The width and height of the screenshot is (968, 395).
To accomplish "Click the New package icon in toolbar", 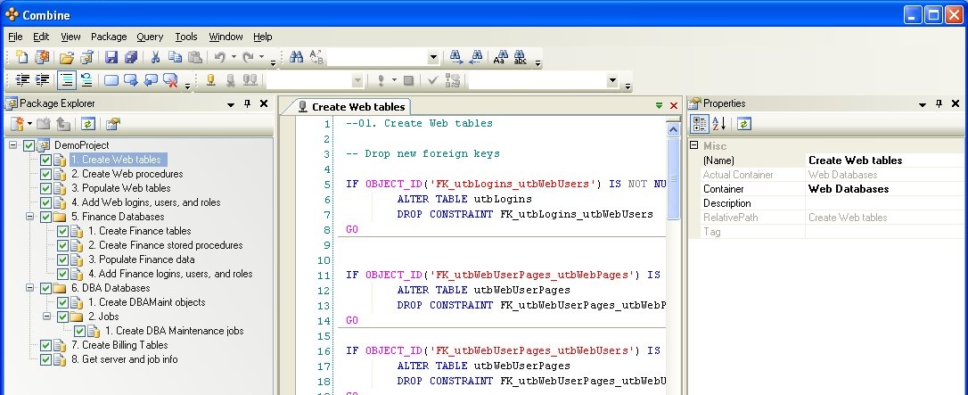I will [x=42, y=57].
